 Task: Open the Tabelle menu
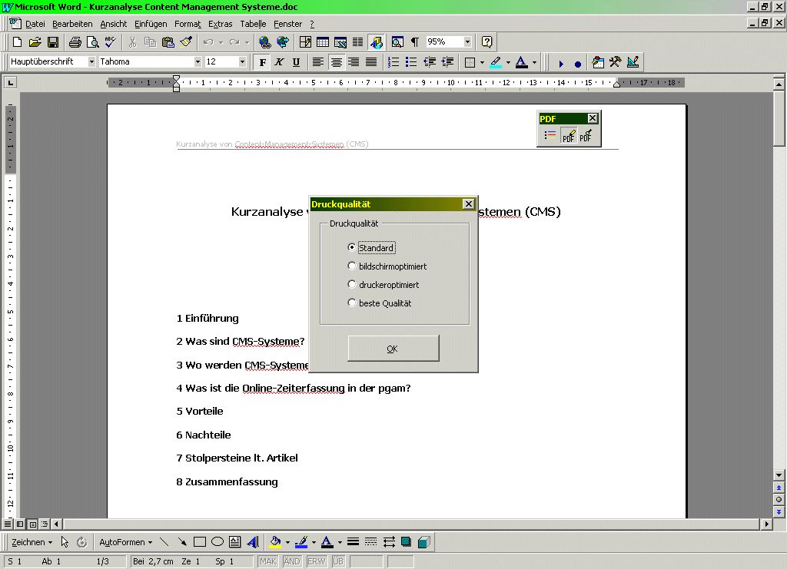coord(253,24)
